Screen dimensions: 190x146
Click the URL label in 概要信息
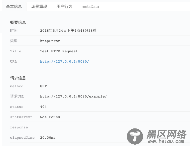(13, 61)
